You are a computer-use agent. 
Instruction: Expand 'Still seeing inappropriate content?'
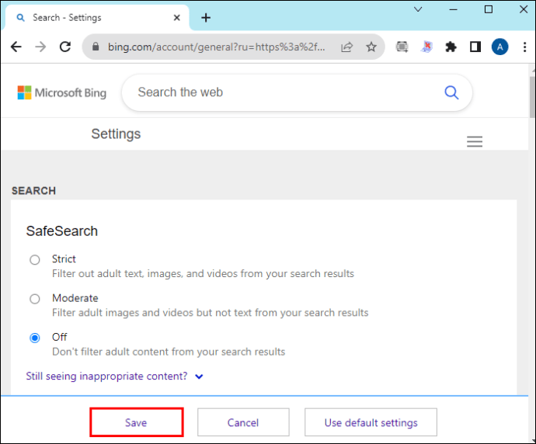click(x=114, y=376)
